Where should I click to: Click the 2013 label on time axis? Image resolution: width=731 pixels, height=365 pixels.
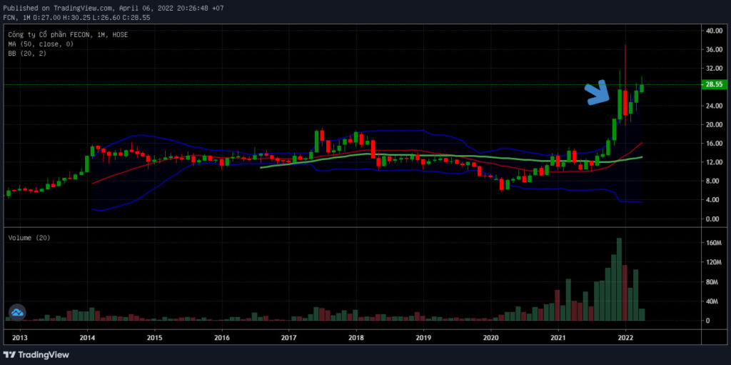(x=20, y=337)
